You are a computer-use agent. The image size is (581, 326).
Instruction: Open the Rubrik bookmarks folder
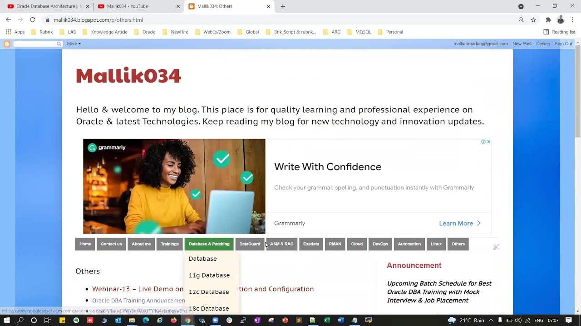point(41,32)
